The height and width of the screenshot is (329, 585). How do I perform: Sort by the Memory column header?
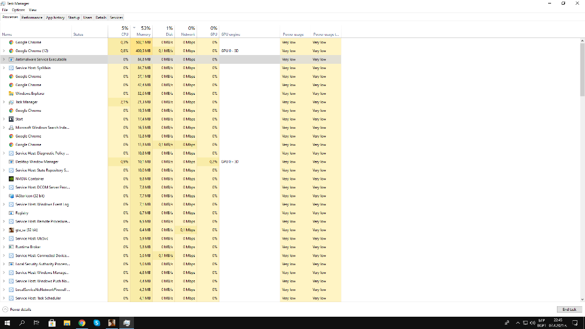point(141,31)
